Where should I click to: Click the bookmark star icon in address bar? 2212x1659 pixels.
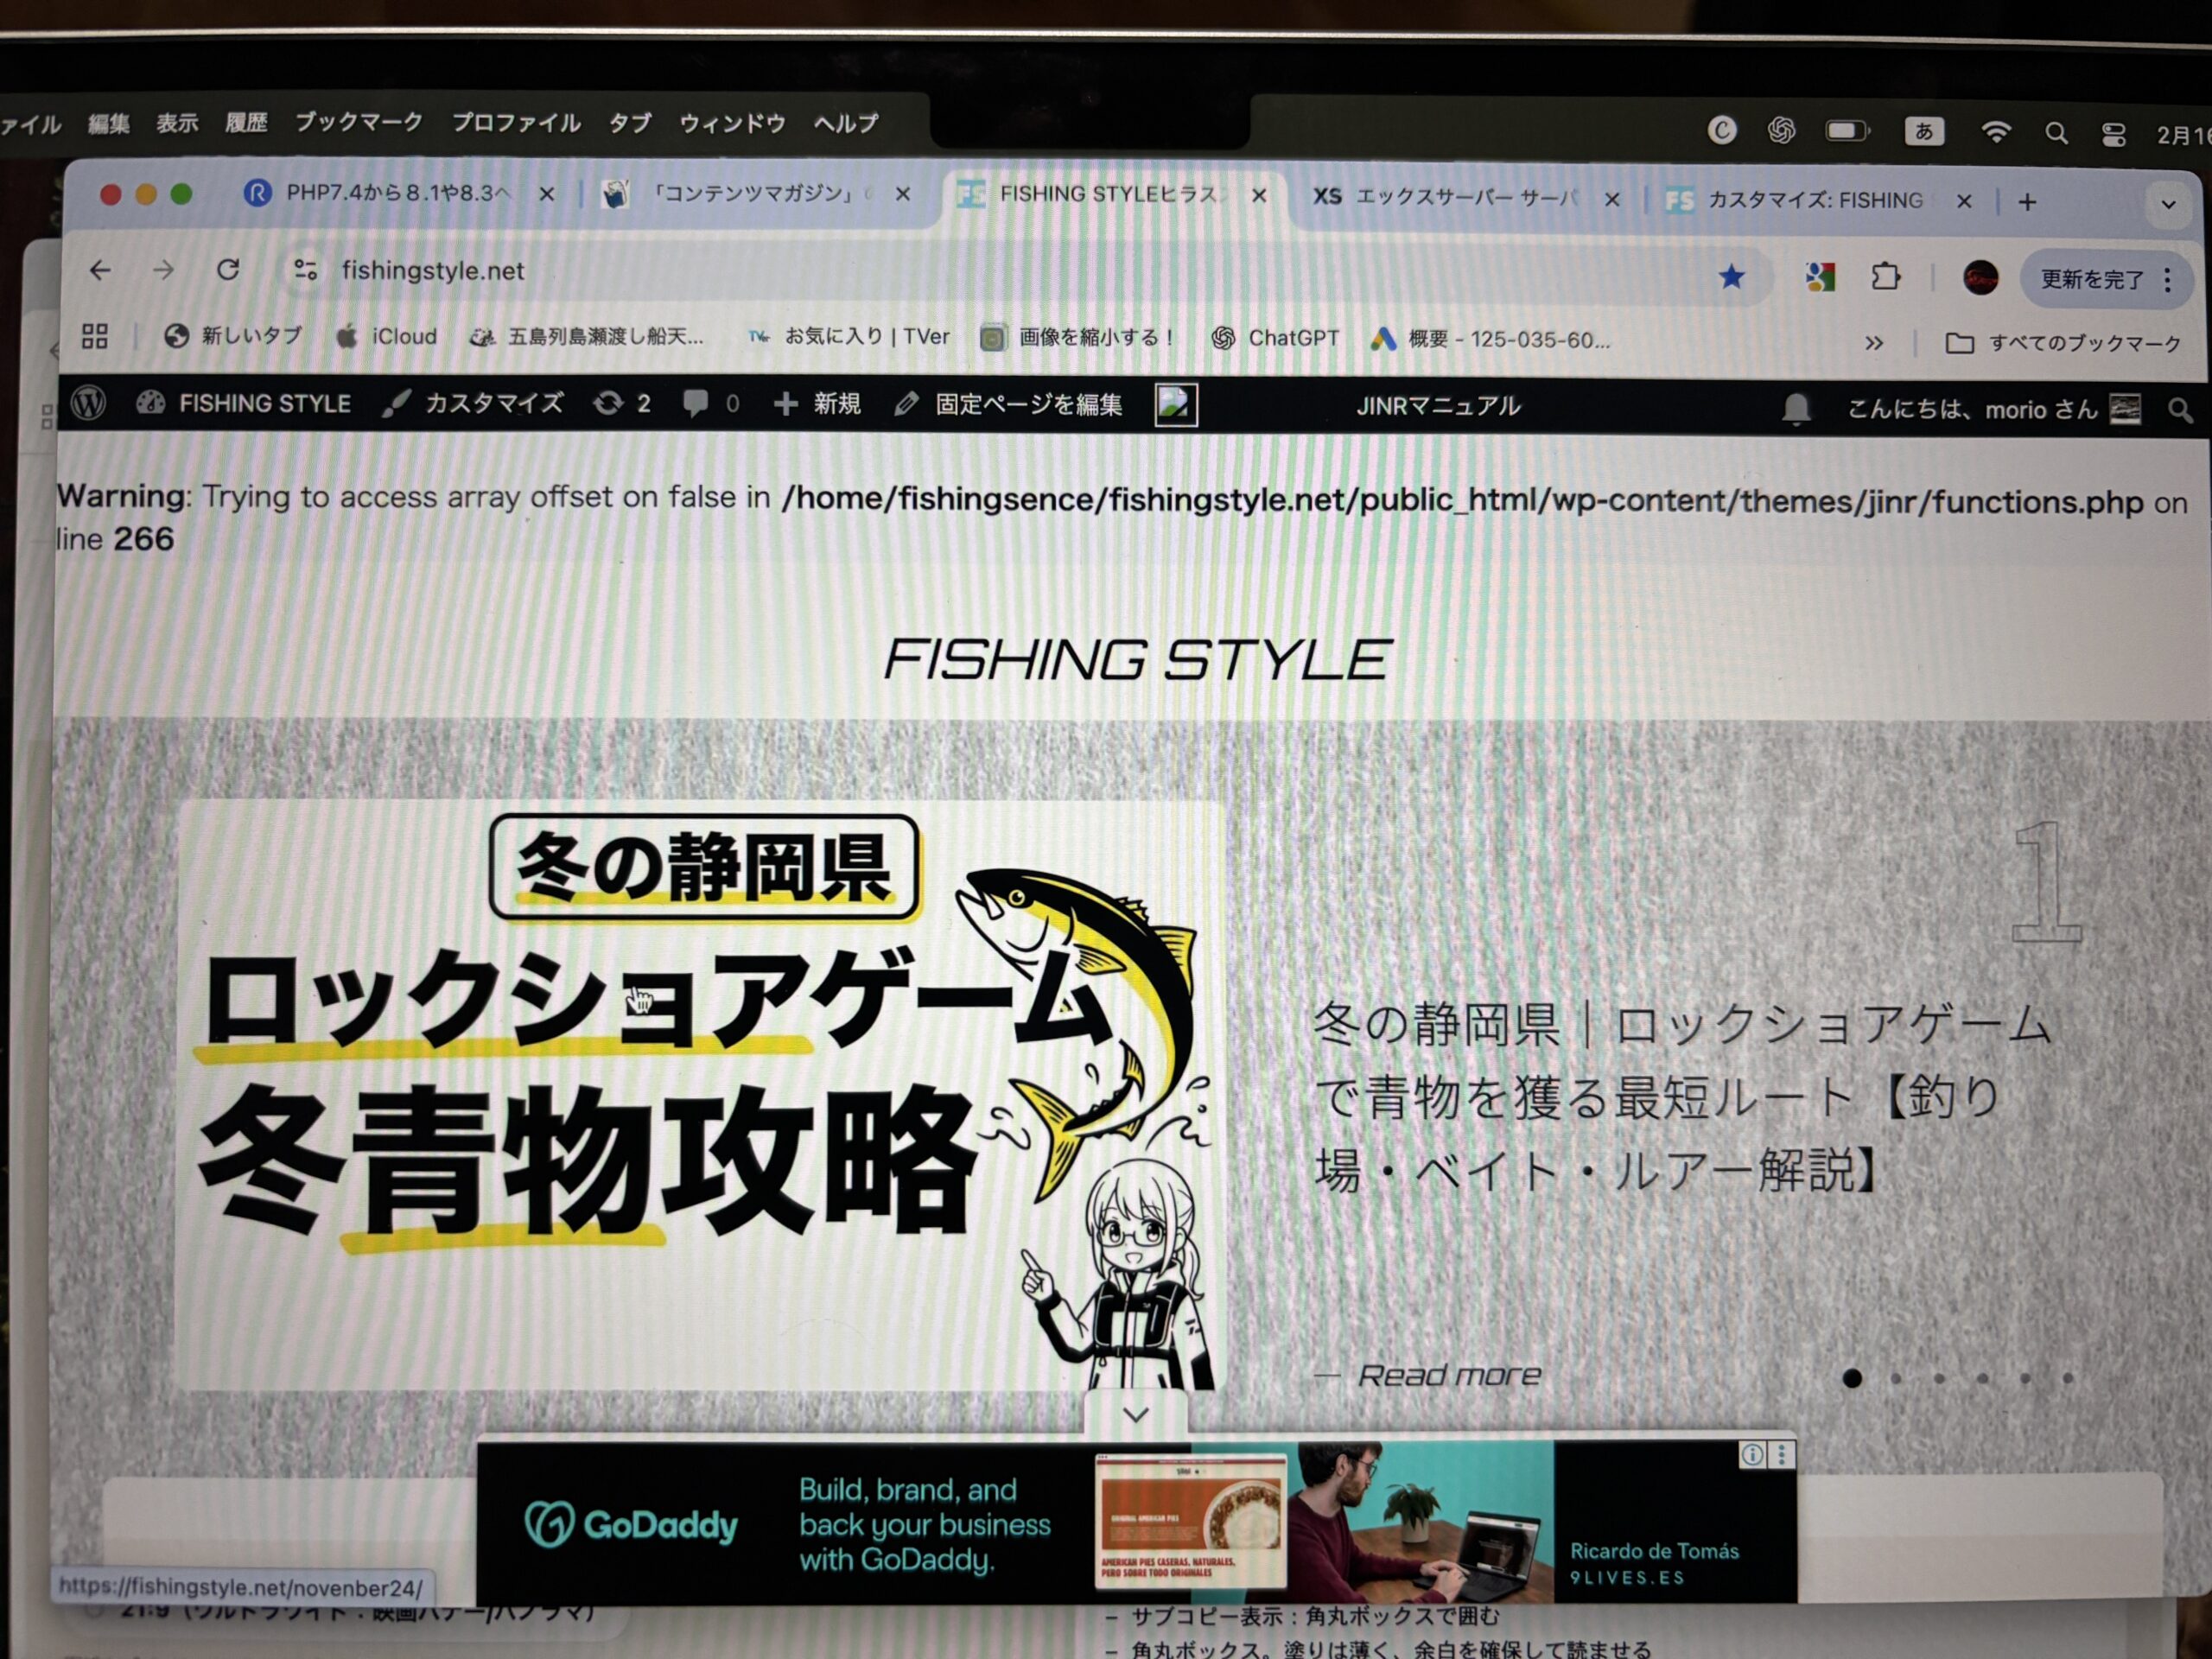[x=1732, y=277]
